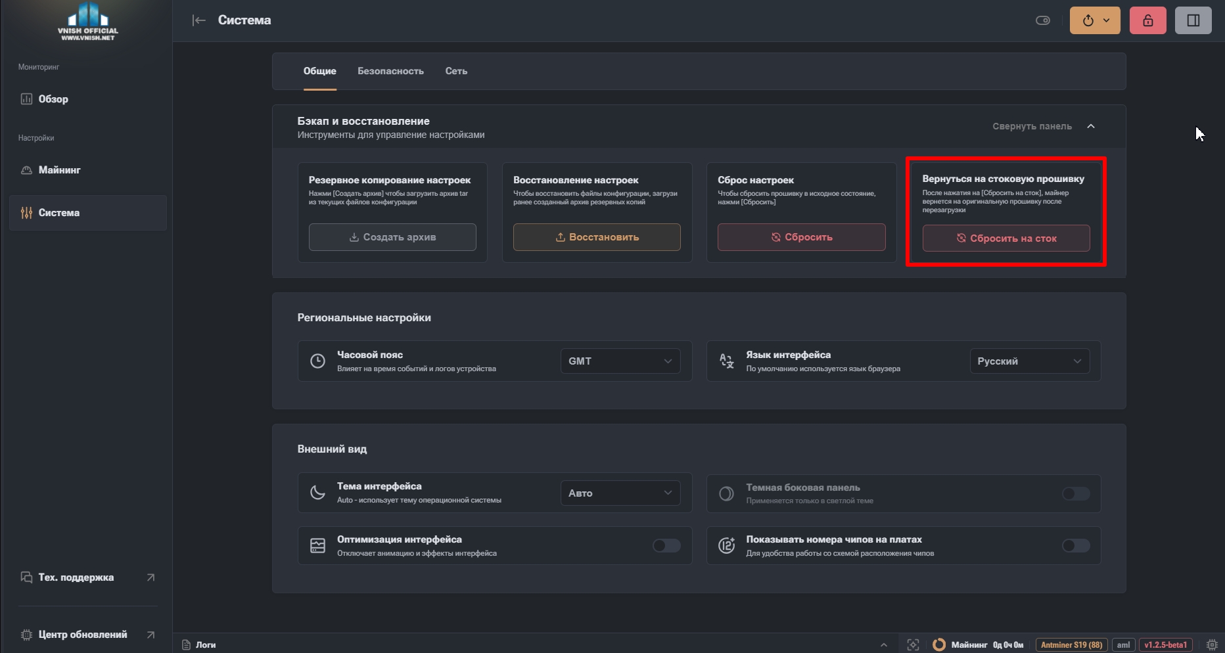Click the locate miner scan icon in status bar
This screenshot has width=1225, height=653.
[x=913, y=645]
